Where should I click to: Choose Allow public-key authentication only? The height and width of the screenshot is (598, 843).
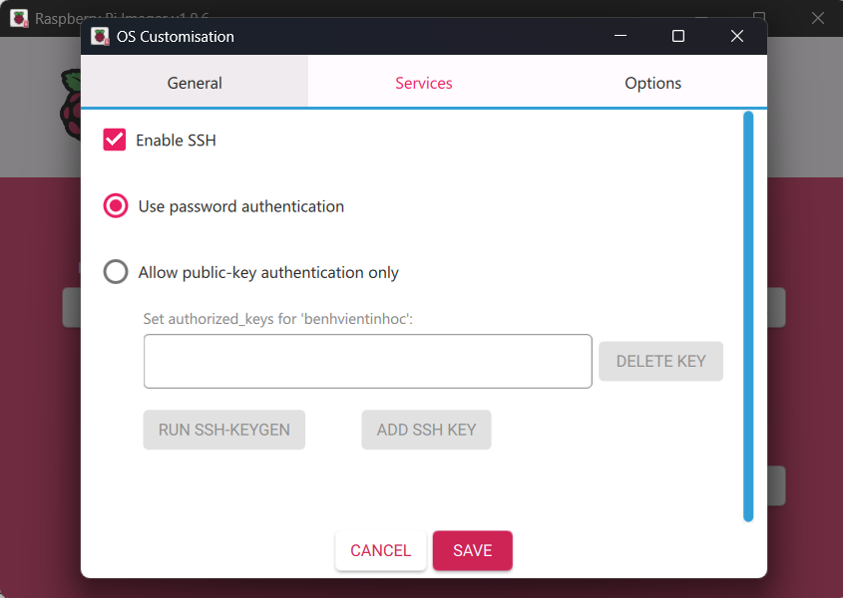[x=117, y=272]
